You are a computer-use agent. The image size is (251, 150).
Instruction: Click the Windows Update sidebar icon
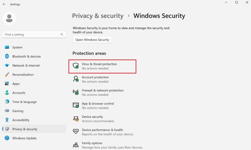7,138
